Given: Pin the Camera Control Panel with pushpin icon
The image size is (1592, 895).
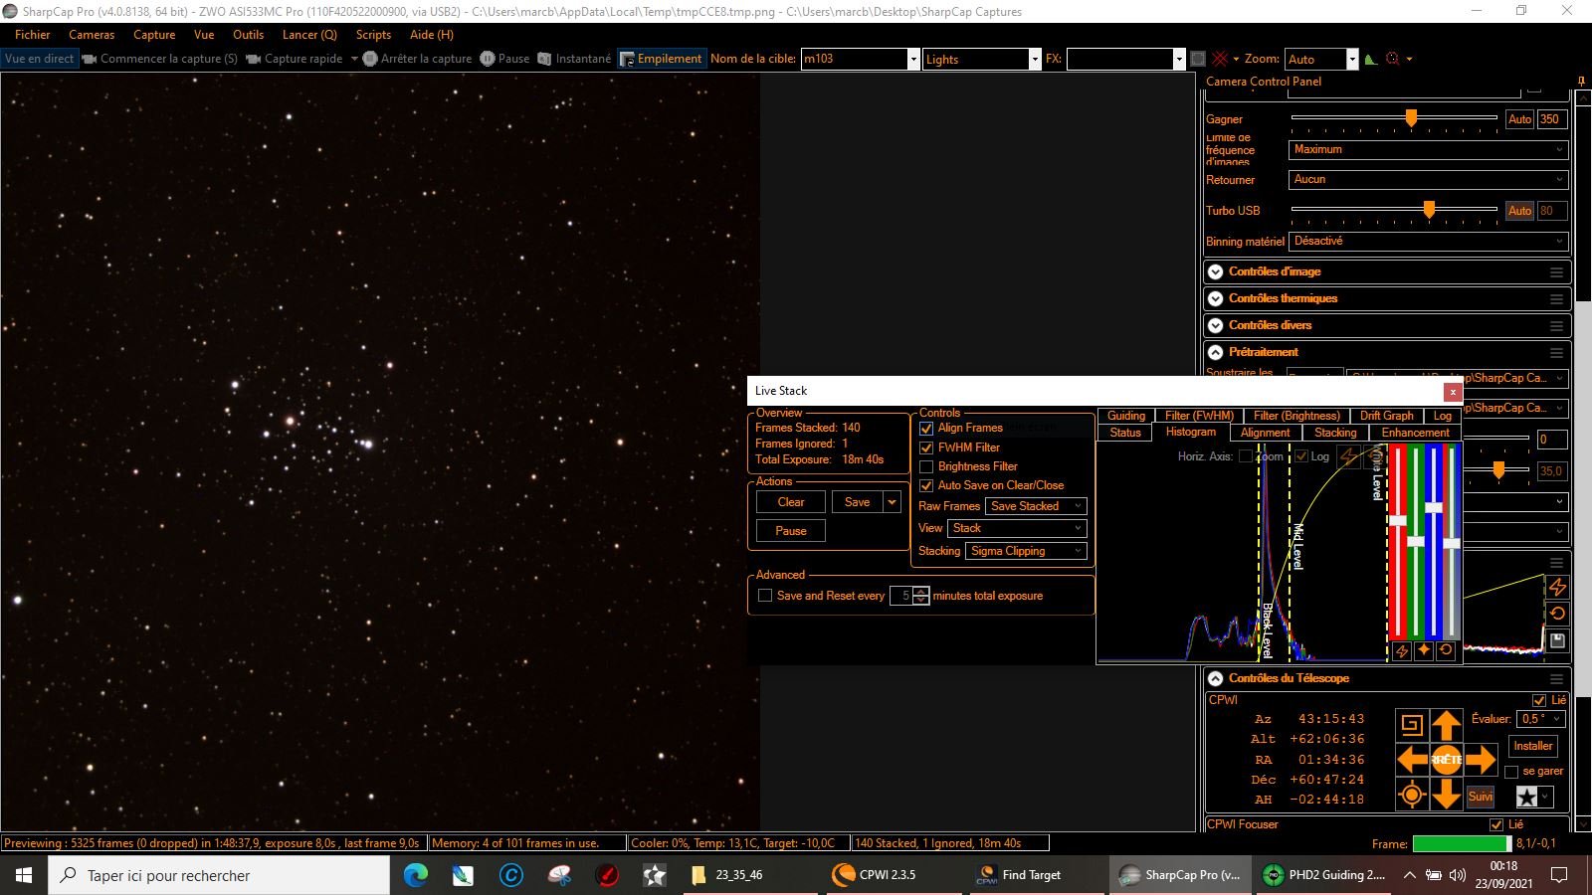Looking at the screenshot, I should (1581, 82).
